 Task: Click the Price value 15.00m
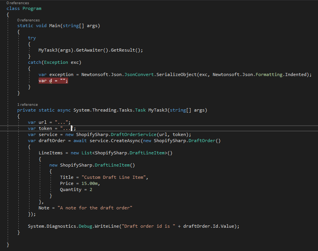[90, 183]
